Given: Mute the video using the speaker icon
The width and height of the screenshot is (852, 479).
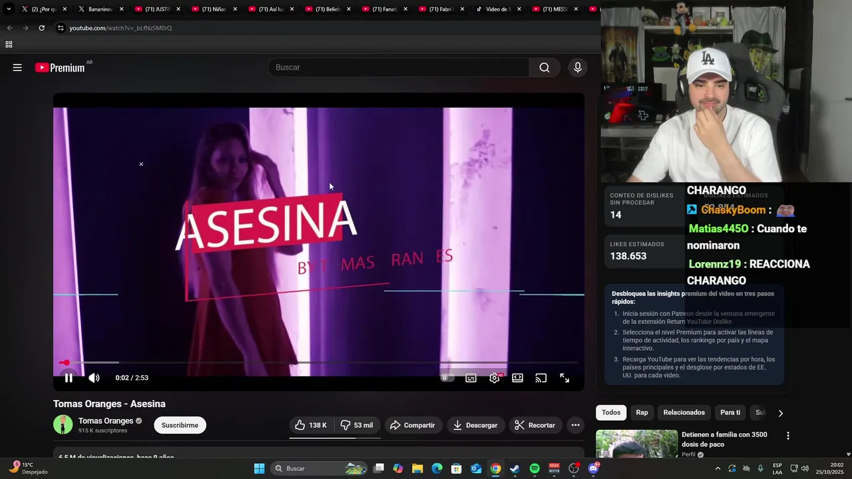Looking at the screenshot, I should pyautogui.click(x=94, y=378).
